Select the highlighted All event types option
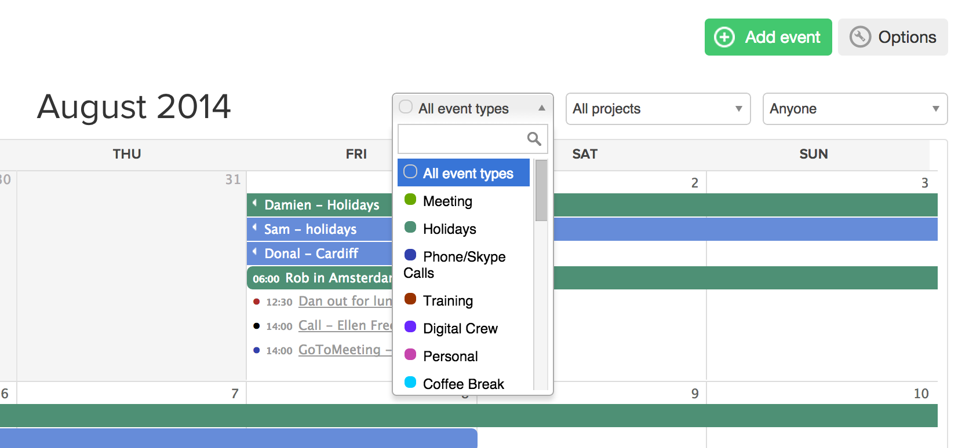This screenshot has width=969, height=448. tap(464, 173)
